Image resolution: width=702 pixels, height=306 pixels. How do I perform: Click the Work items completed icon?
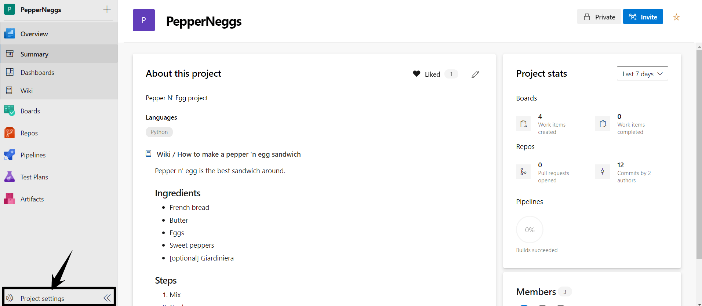pos(603,124)
